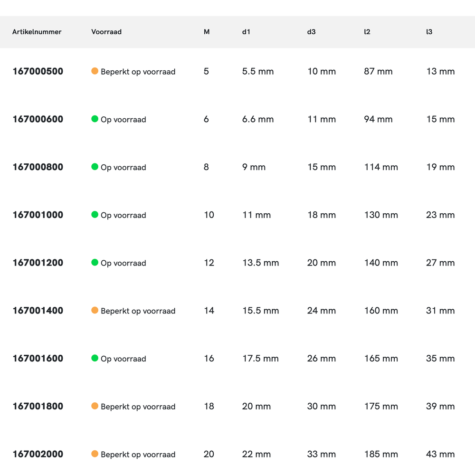The image size is (475, 475).
Task: Click the green status dot for 167001000
Action: tap(95, 215)
